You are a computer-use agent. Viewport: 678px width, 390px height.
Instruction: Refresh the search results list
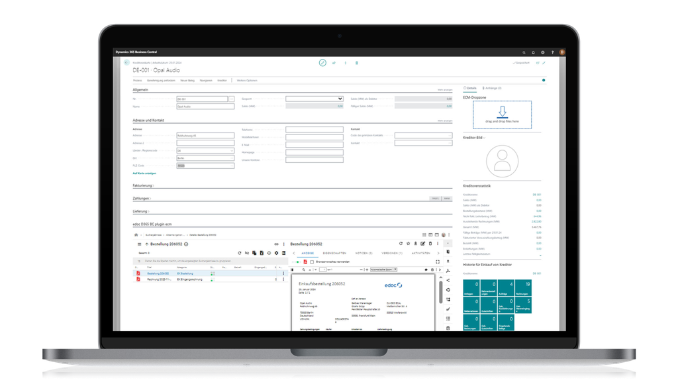(x=240, y=253)
